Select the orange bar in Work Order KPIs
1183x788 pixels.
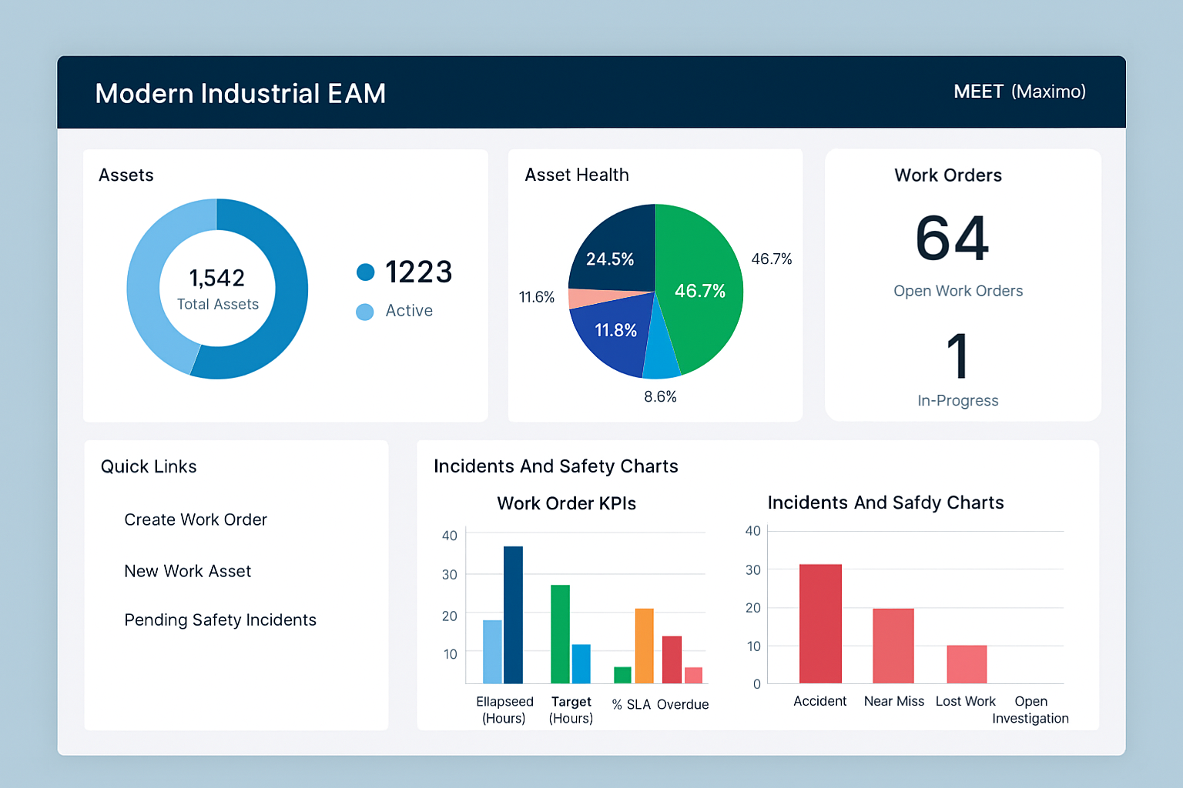(644, 646)
